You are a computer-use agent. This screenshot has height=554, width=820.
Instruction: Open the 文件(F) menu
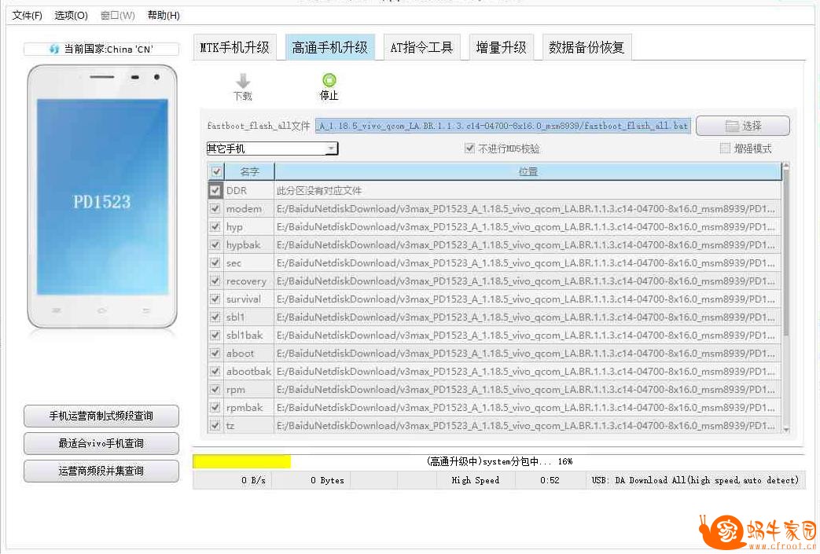tap(28, 15)
